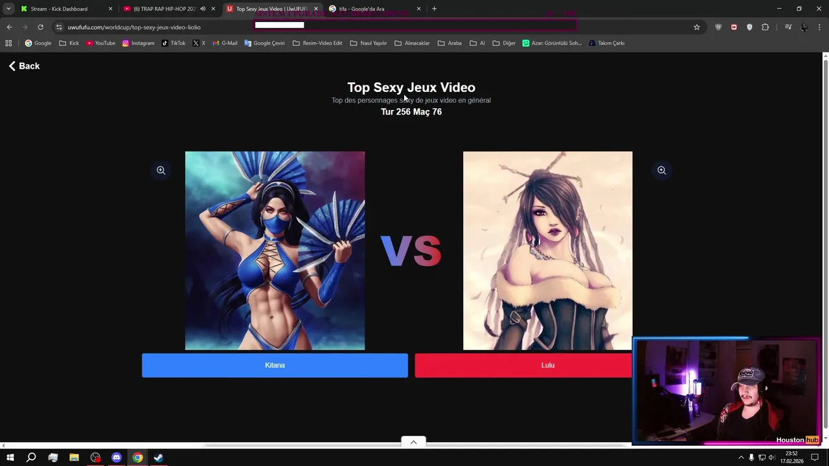Open the Chrome apps grid
829x466 pixels.
8,43
